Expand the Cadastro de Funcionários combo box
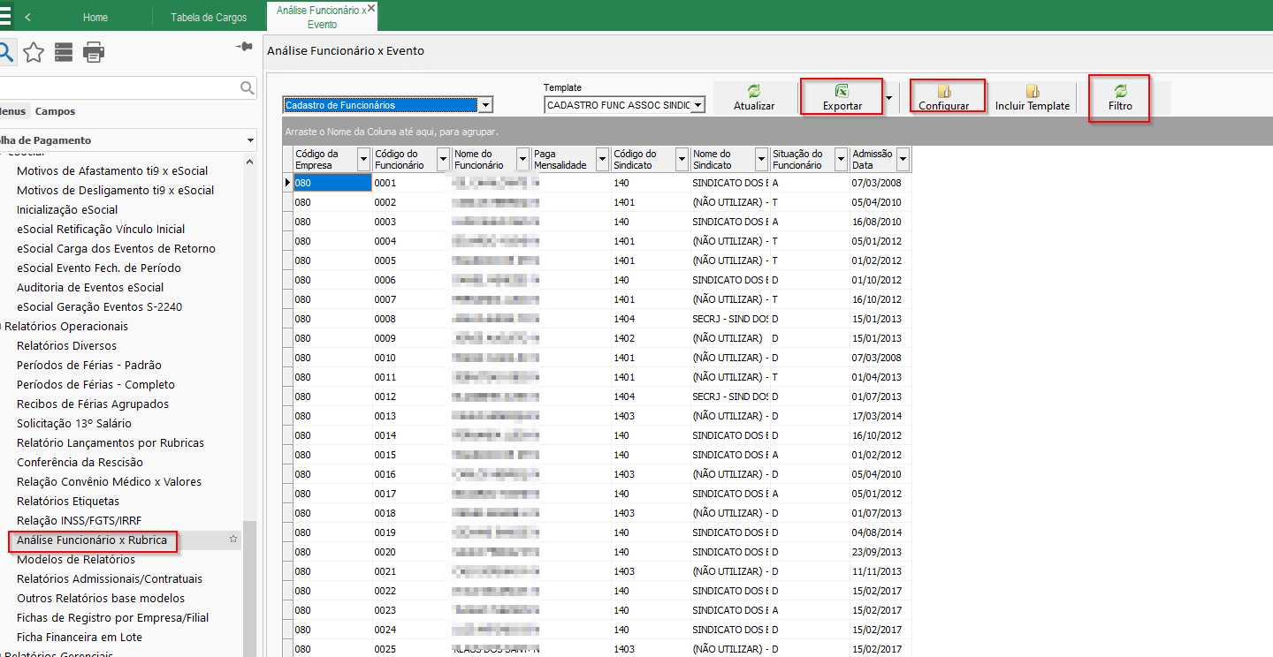 point(484,105)
